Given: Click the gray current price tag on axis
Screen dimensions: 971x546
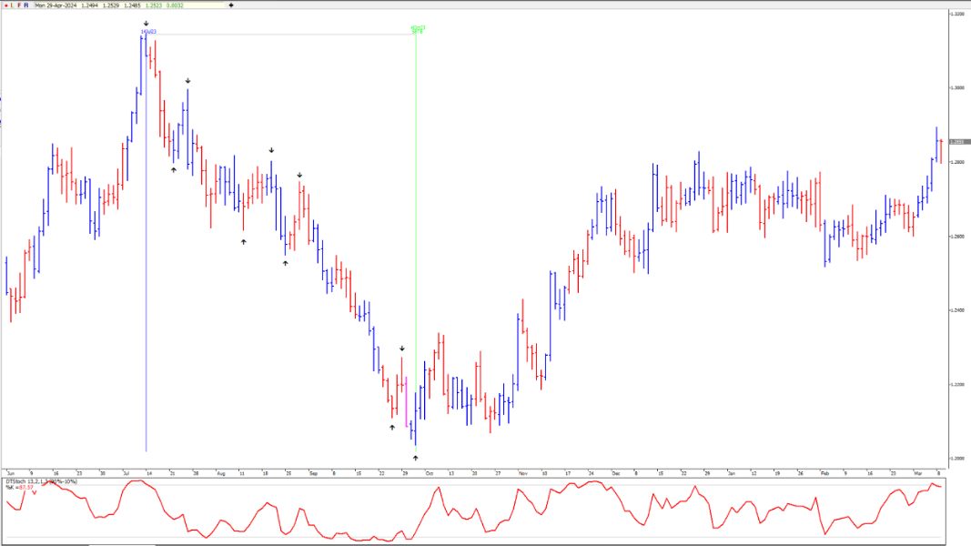Looking at the screenshot, I should (x=958, y=142).
